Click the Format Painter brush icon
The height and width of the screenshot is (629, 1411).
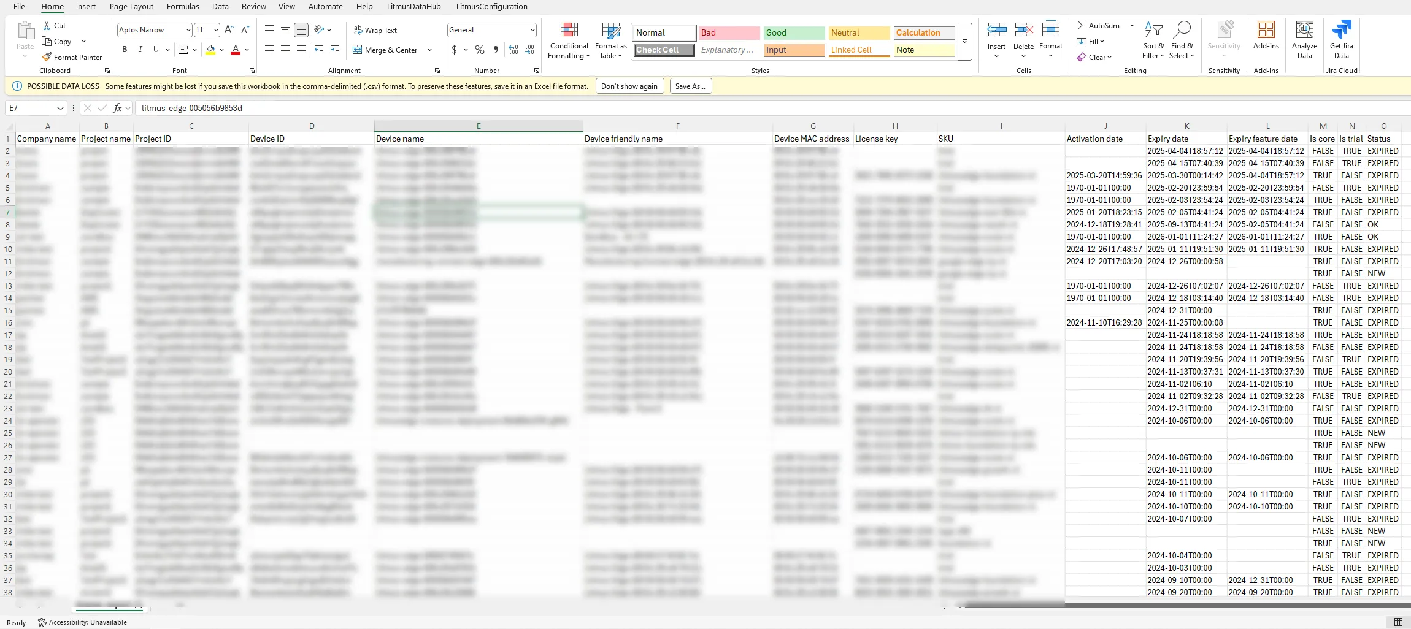point(47,57)
